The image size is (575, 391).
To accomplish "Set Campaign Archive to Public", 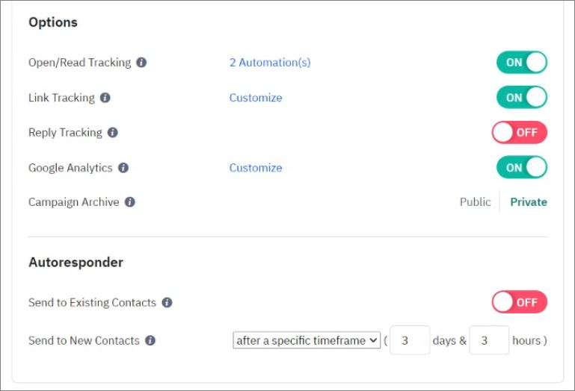I will [475, 202].
